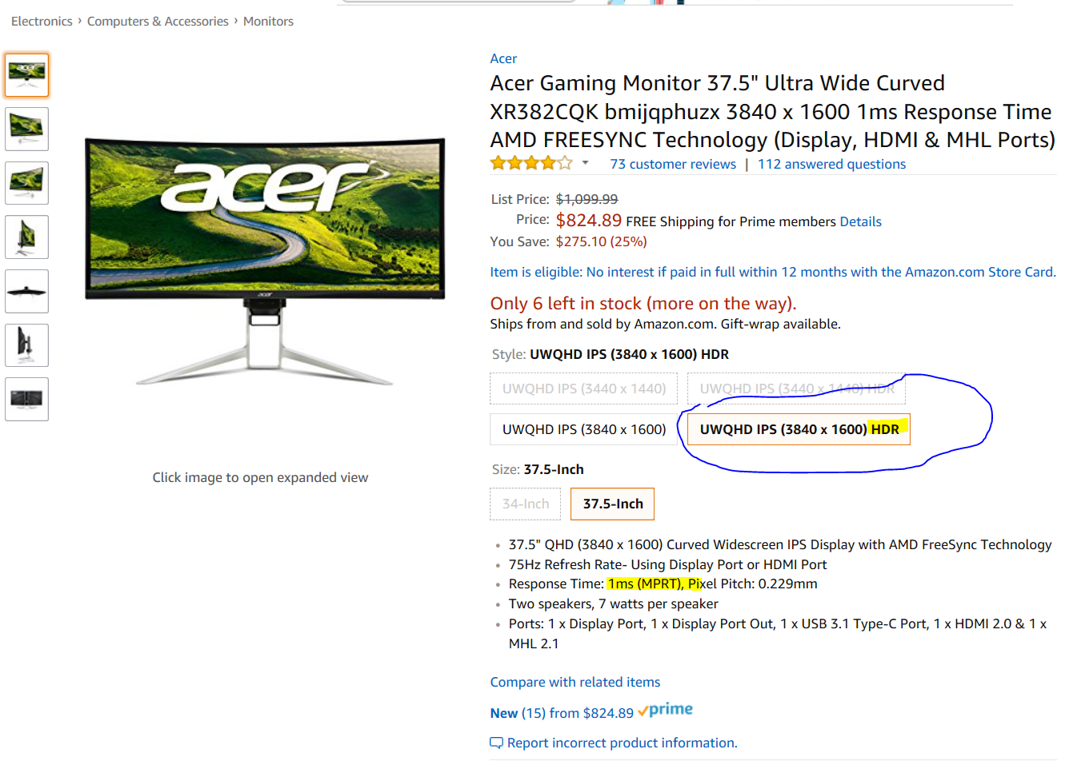
Task: Choose style UWQHD IPS (3840 x 1600) HDR
Action: pyautogui.click(x=799, y=429)
